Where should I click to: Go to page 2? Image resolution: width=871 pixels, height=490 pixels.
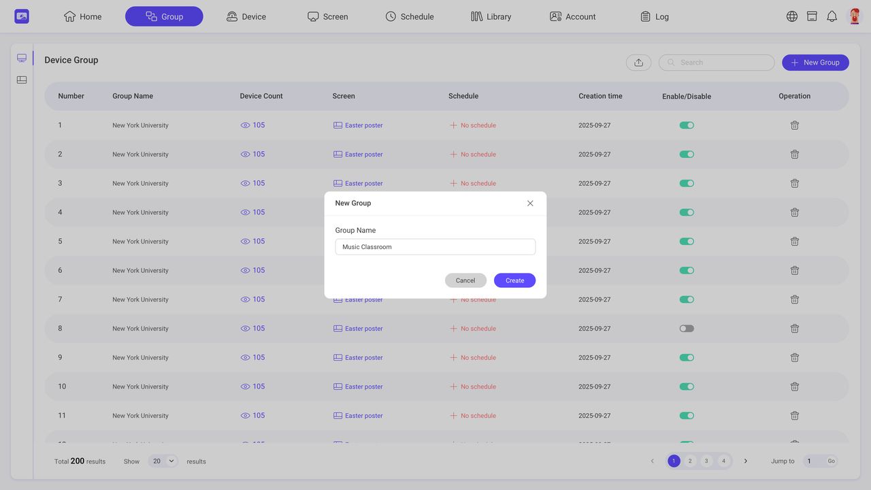pos(690,461)
